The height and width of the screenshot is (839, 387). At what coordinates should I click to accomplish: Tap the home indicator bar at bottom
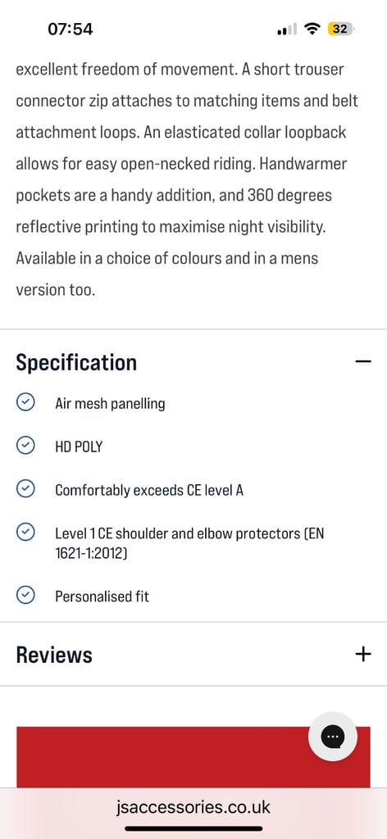(193, 829)
